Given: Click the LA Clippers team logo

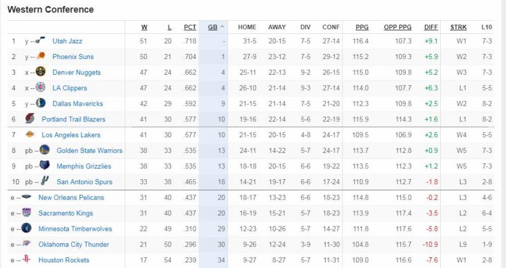Looking at the screenshot, I should pyautogui.click(x=40, y=87).
